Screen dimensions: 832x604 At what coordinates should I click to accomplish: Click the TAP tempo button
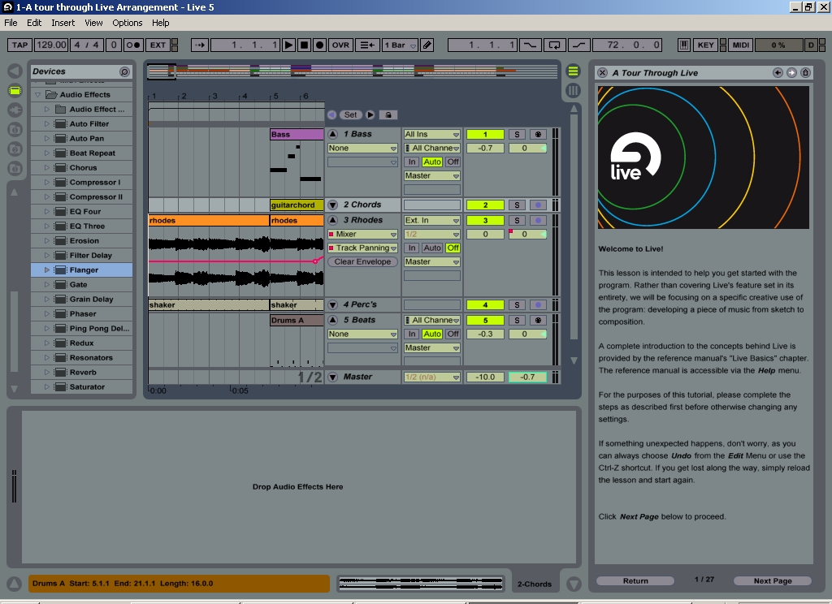coord(19,45)
